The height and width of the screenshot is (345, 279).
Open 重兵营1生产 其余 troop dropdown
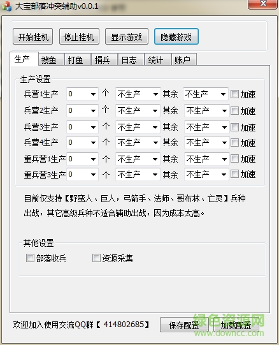coord(207,159)
